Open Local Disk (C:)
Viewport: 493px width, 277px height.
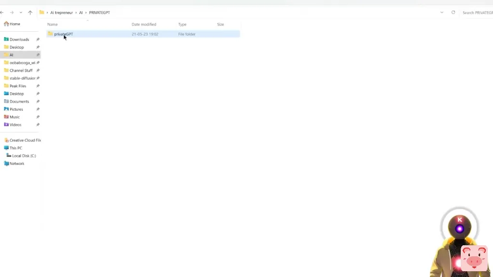coord(24,156)
